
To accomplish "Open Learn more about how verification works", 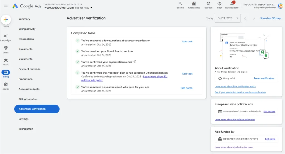I will tap(235, 86).
